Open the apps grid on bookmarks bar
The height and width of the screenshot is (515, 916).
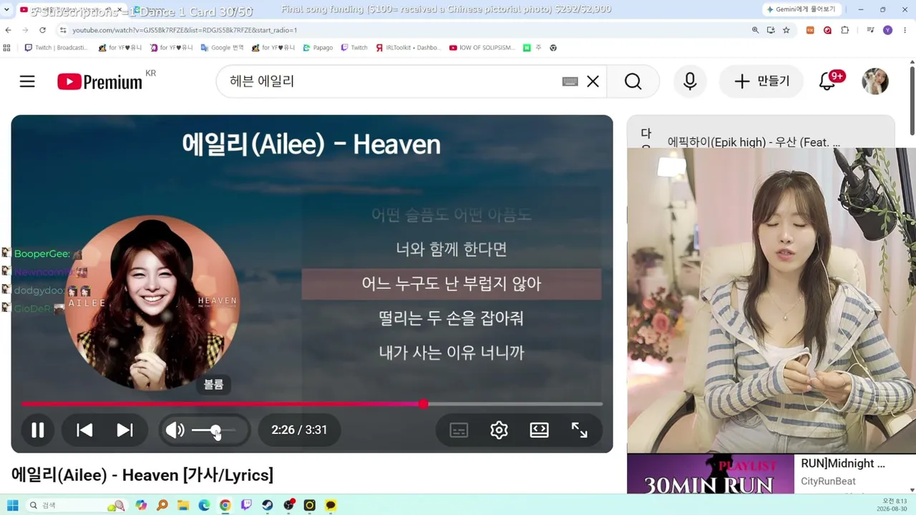[x=7, y=48]
